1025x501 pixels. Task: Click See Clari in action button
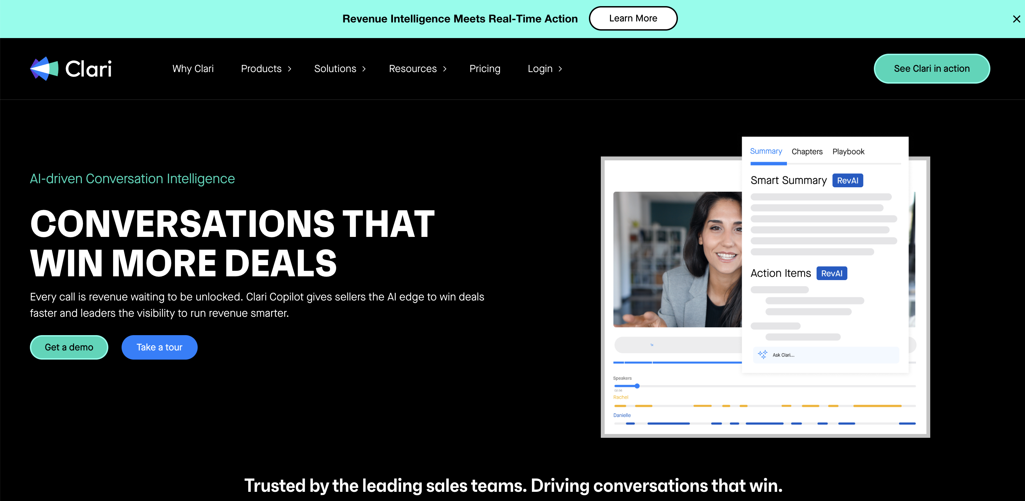[x=932, y=69]
